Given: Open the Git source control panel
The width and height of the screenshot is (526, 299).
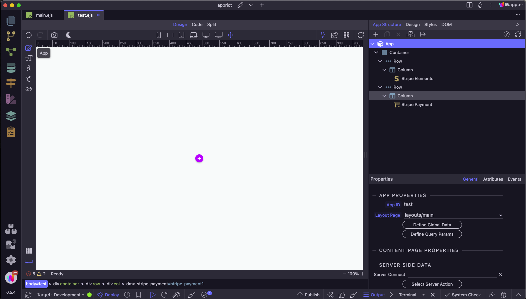Looking at the screenshot, I should (11, 36).
